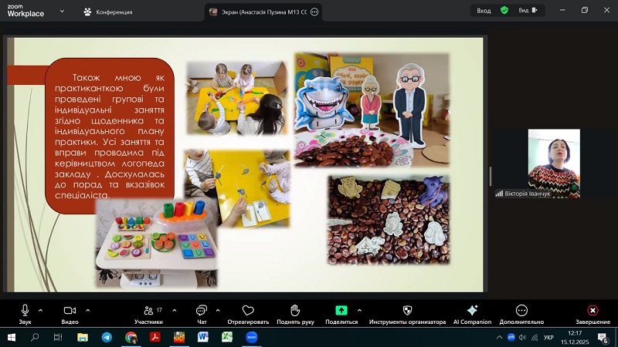Viewport: 618px width, 347px height.
Task: Click the green Поделиться share screen icon
Action: [x=341, y=312]
